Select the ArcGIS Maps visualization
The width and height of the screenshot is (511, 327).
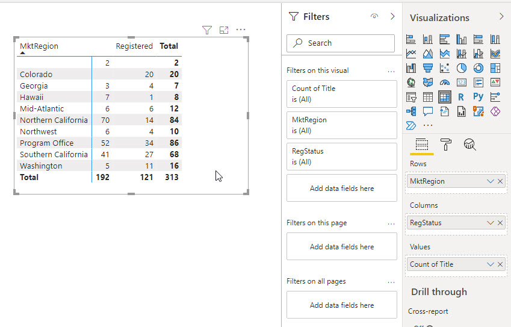click(x=478, y=111)
